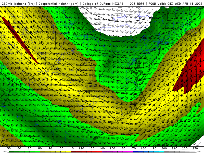204x153 pixels.
Task: Click the 50 kt colorbar tick label
Action: coord(9,148)
